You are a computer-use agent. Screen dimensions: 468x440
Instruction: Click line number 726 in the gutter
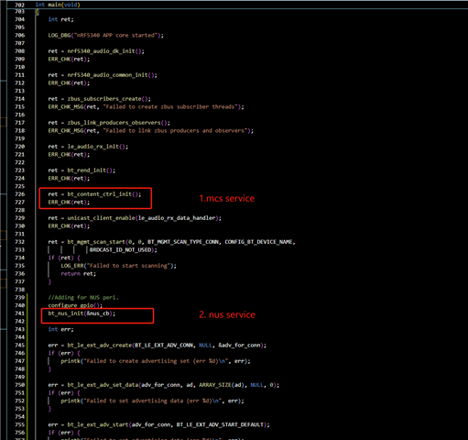[x=19, y=194]
